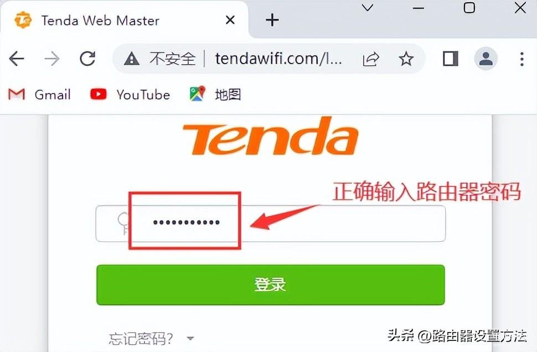Open the YouTube bookmark
The image size is (537, 352).
[130, 95]
